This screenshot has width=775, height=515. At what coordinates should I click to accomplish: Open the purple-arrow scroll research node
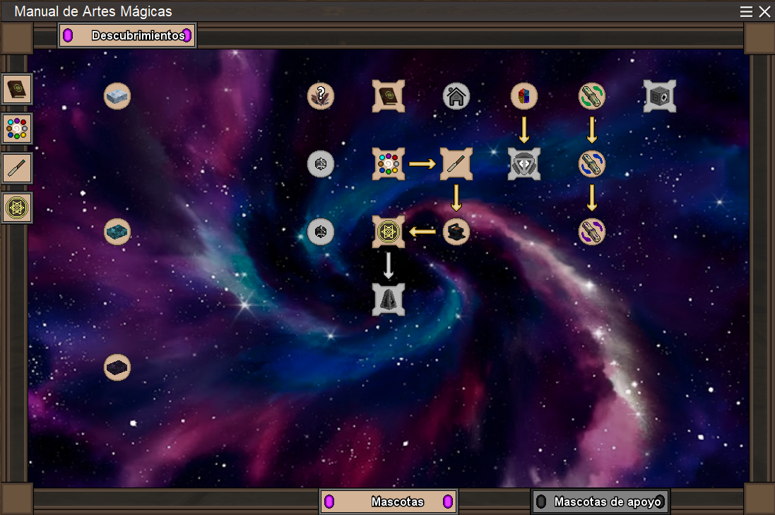point(592,231)
